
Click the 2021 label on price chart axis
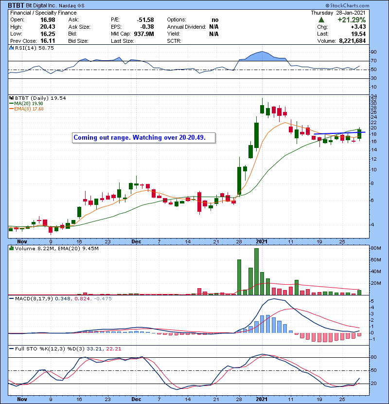[x=262, y=242]
